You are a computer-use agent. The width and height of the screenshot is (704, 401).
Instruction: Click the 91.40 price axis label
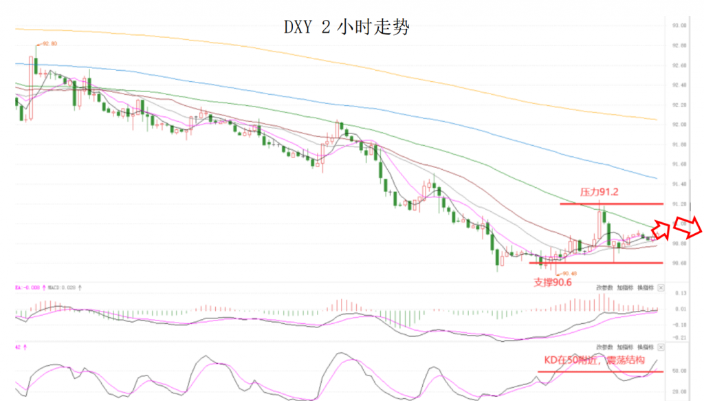pyautogui.click(x=679, y=184)
